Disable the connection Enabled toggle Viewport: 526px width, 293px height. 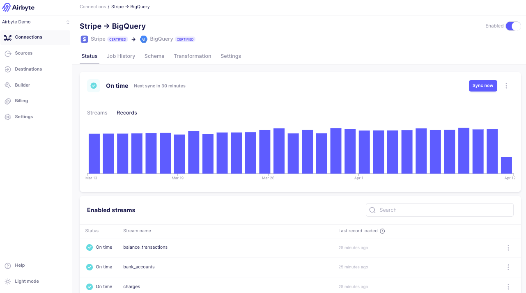(x=513, y=26)
